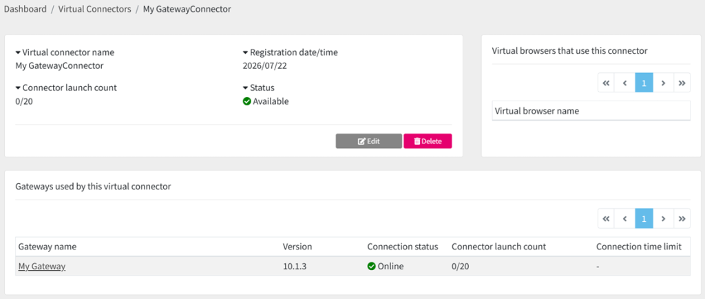
Task: Collapse the Registration date/time caret
Action: pyautogui.click(x=246, y=52)
